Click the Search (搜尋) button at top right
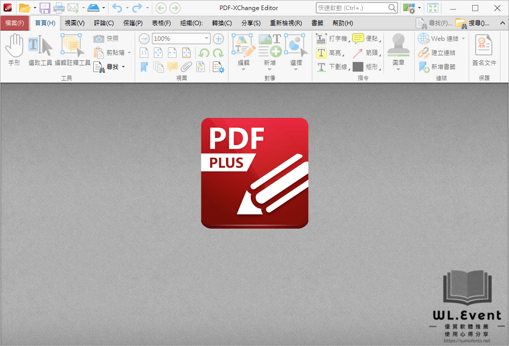This screenshot has height=346, width=509. coord(473,23)
